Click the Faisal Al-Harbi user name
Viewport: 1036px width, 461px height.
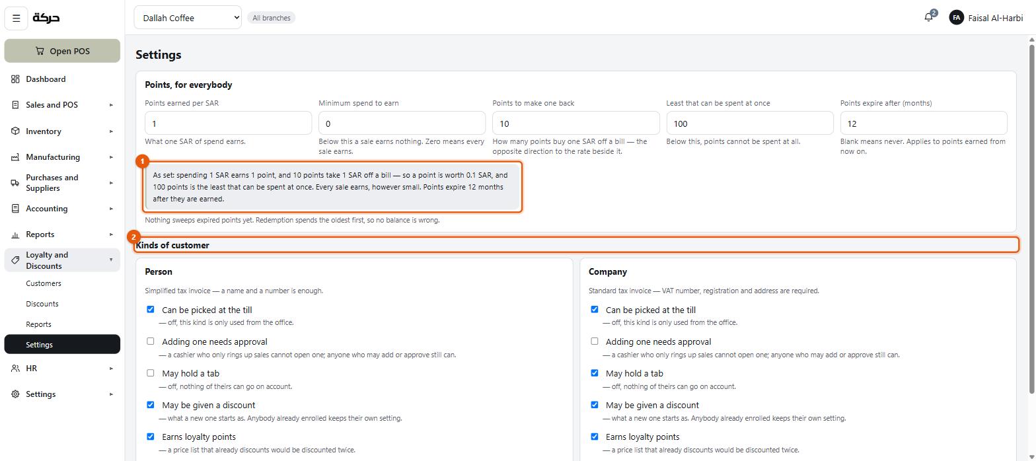tap(995, 18)
